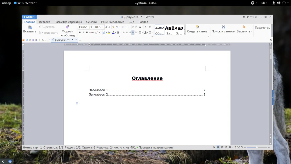Image resolution: width=291 pixels, height=164 pixels.
Task: Click the Select cursor arrow icon
Action: [x=244, y=27]
